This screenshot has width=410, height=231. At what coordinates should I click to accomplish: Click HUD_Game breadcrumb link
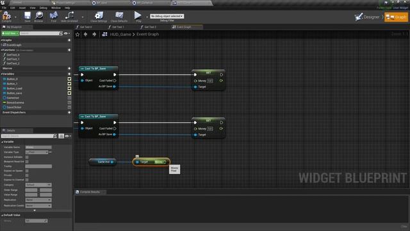[120, 34]
